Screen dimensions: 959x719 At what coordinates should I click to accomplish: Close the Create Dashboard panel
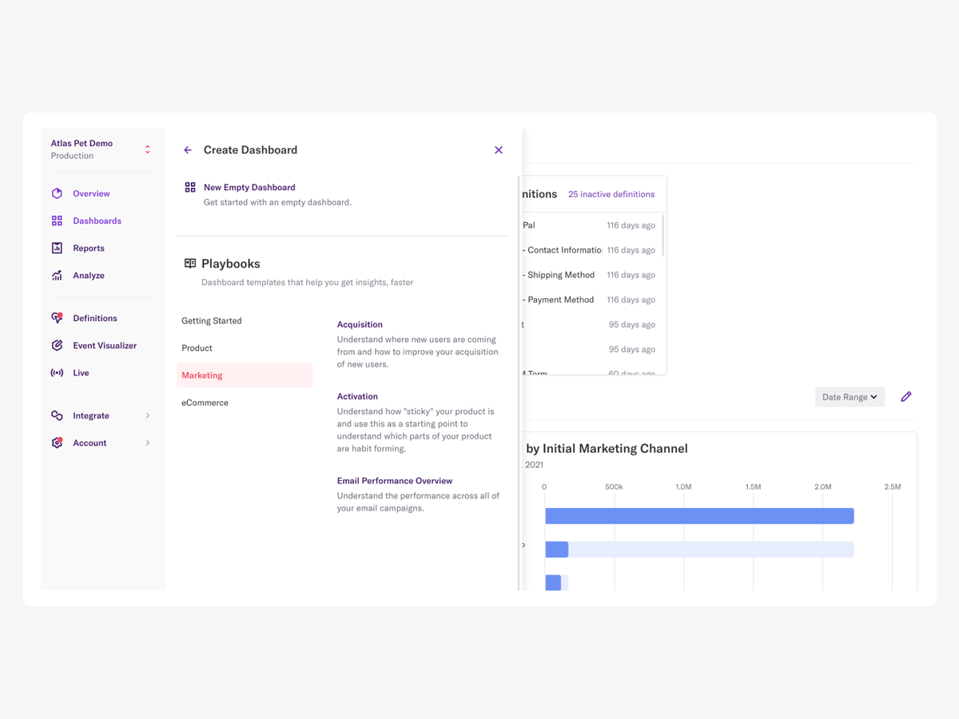(x=499, y=150)
